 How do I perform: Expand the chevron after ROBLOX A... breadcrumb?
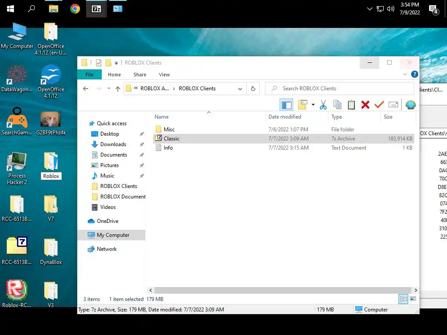[174, 89]
